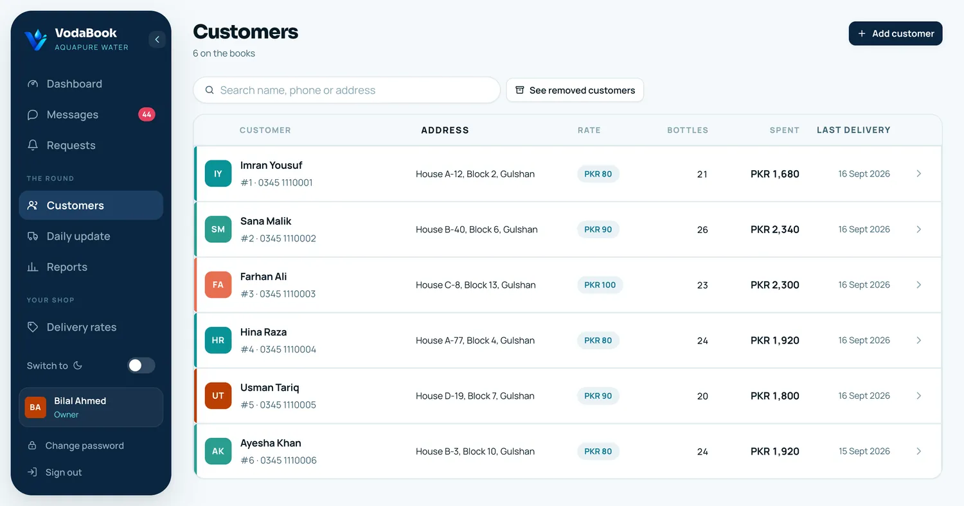Image resolution: width=964 pixels, height=506 pixels.
Task: Click the UT avatar for Usman Tariq
Action: 219,396
